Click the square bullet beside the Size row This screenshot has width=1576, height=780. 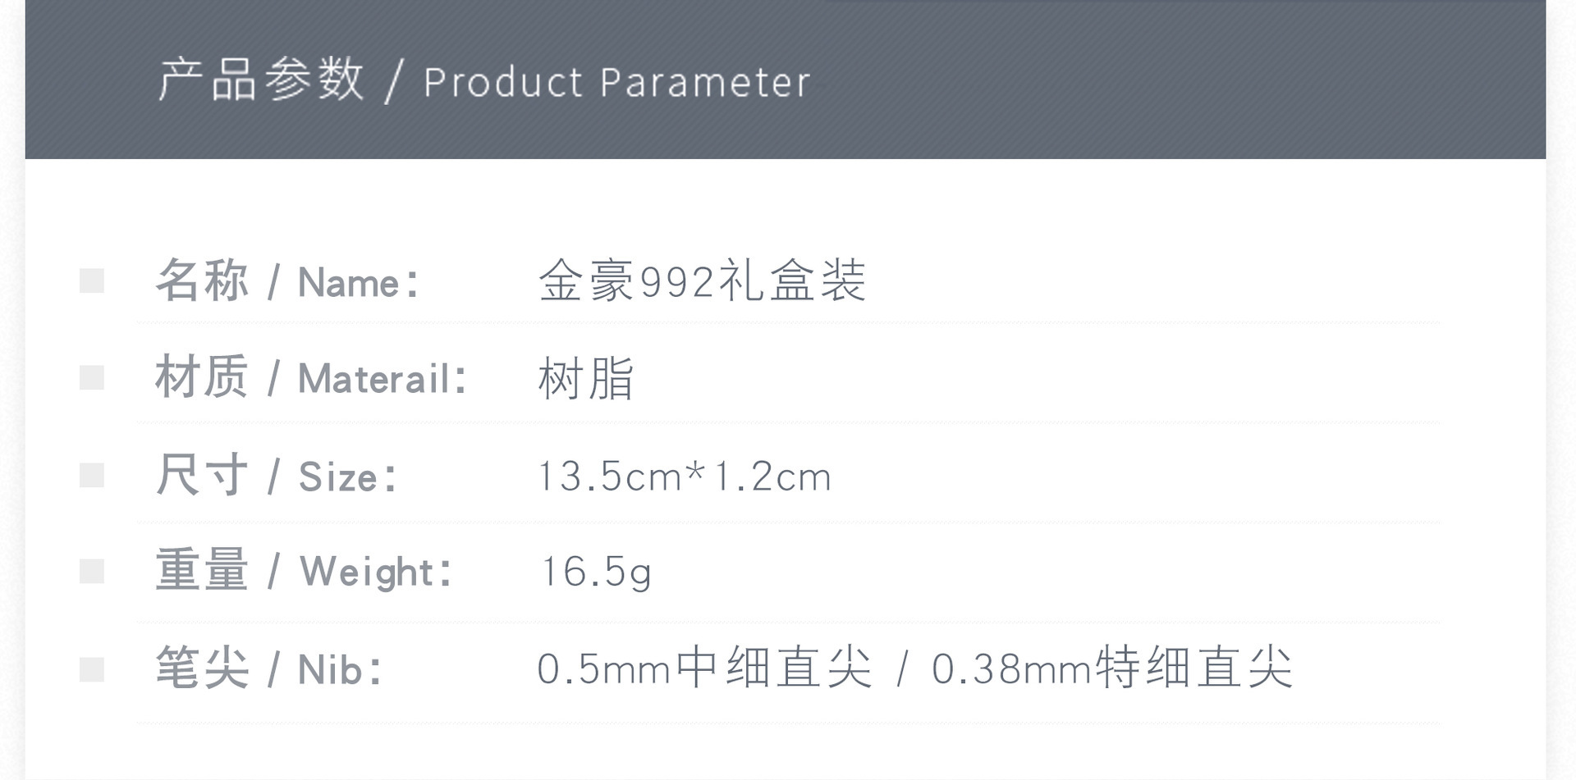click(x=92, y=476)
